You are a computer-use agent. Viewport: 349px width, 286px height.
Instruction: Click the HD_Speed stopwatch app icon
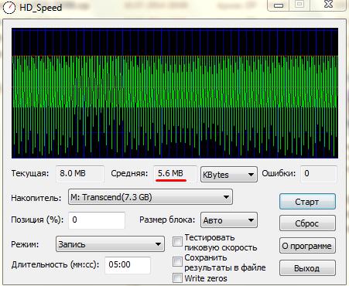(9, 7)
